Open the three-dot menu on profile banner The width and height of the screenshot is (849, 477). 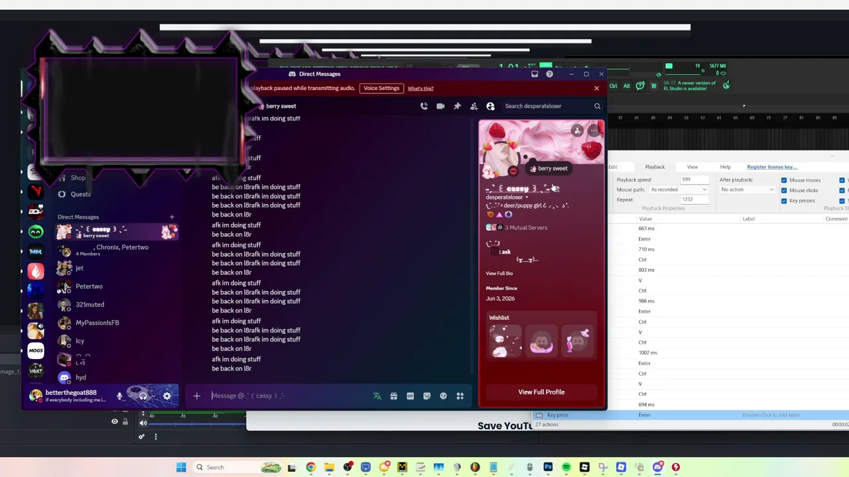pyautogui.click(x=593, y=131)
